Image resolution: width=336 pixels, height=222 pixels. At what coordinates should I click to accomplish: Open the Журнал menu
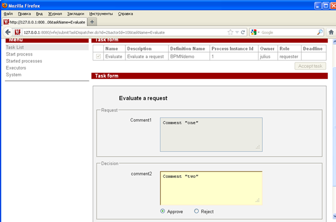coord(55,14)
